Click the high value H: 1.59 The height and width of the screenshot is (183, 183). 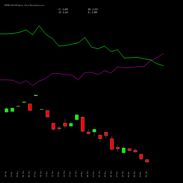pyautogui.click(x=93, y=10)
